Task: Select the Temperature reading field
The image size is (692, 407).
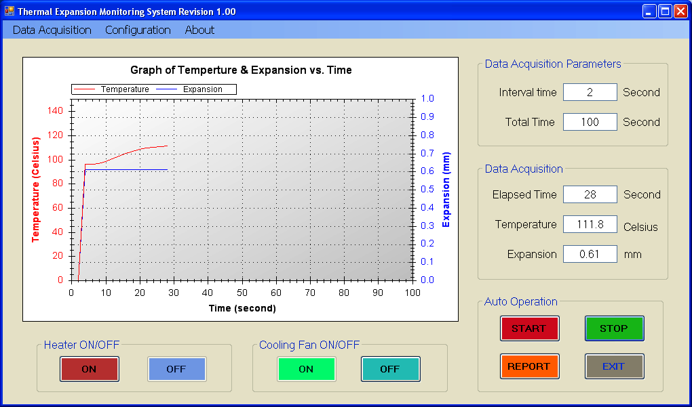Action: coord(590,225)
